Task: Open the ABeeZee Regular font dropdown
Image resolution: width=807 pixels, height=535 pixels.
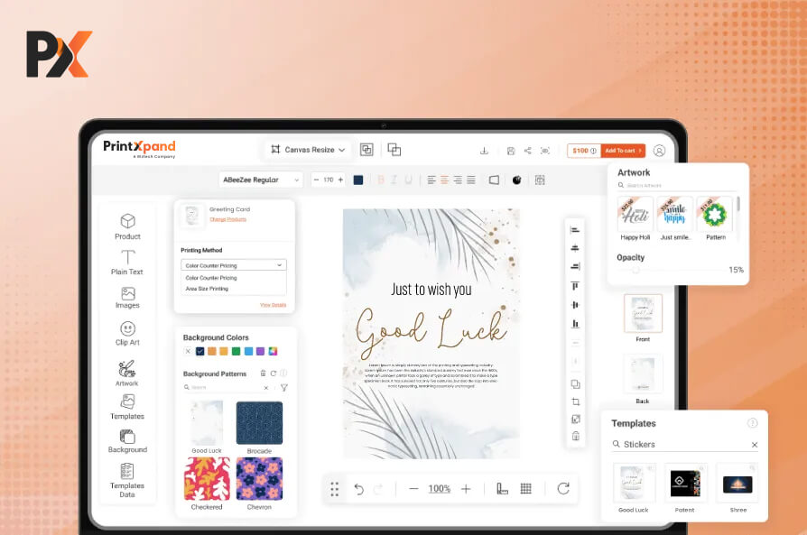Action: [x=261, y=180]
